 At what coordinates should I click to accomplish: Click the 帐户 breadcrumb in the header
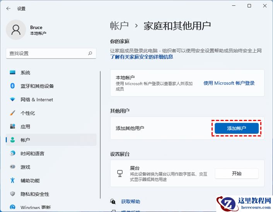point(119,26)
